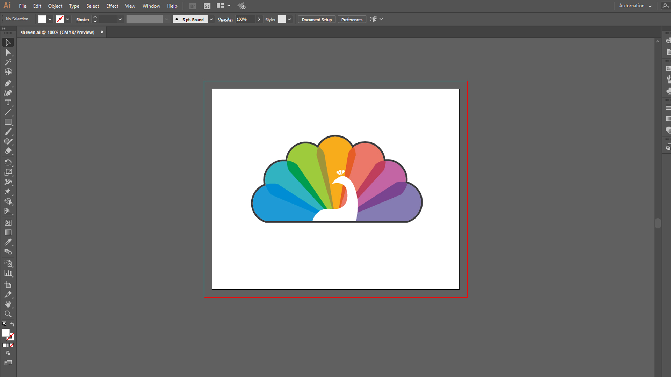Viewport: 671px width, 377px height.
Task: Select the Perspective Grid tool
Action: click(x=8, y=211)
